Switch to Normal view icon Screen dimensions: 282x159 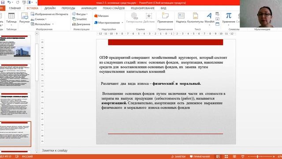[218, 156]
